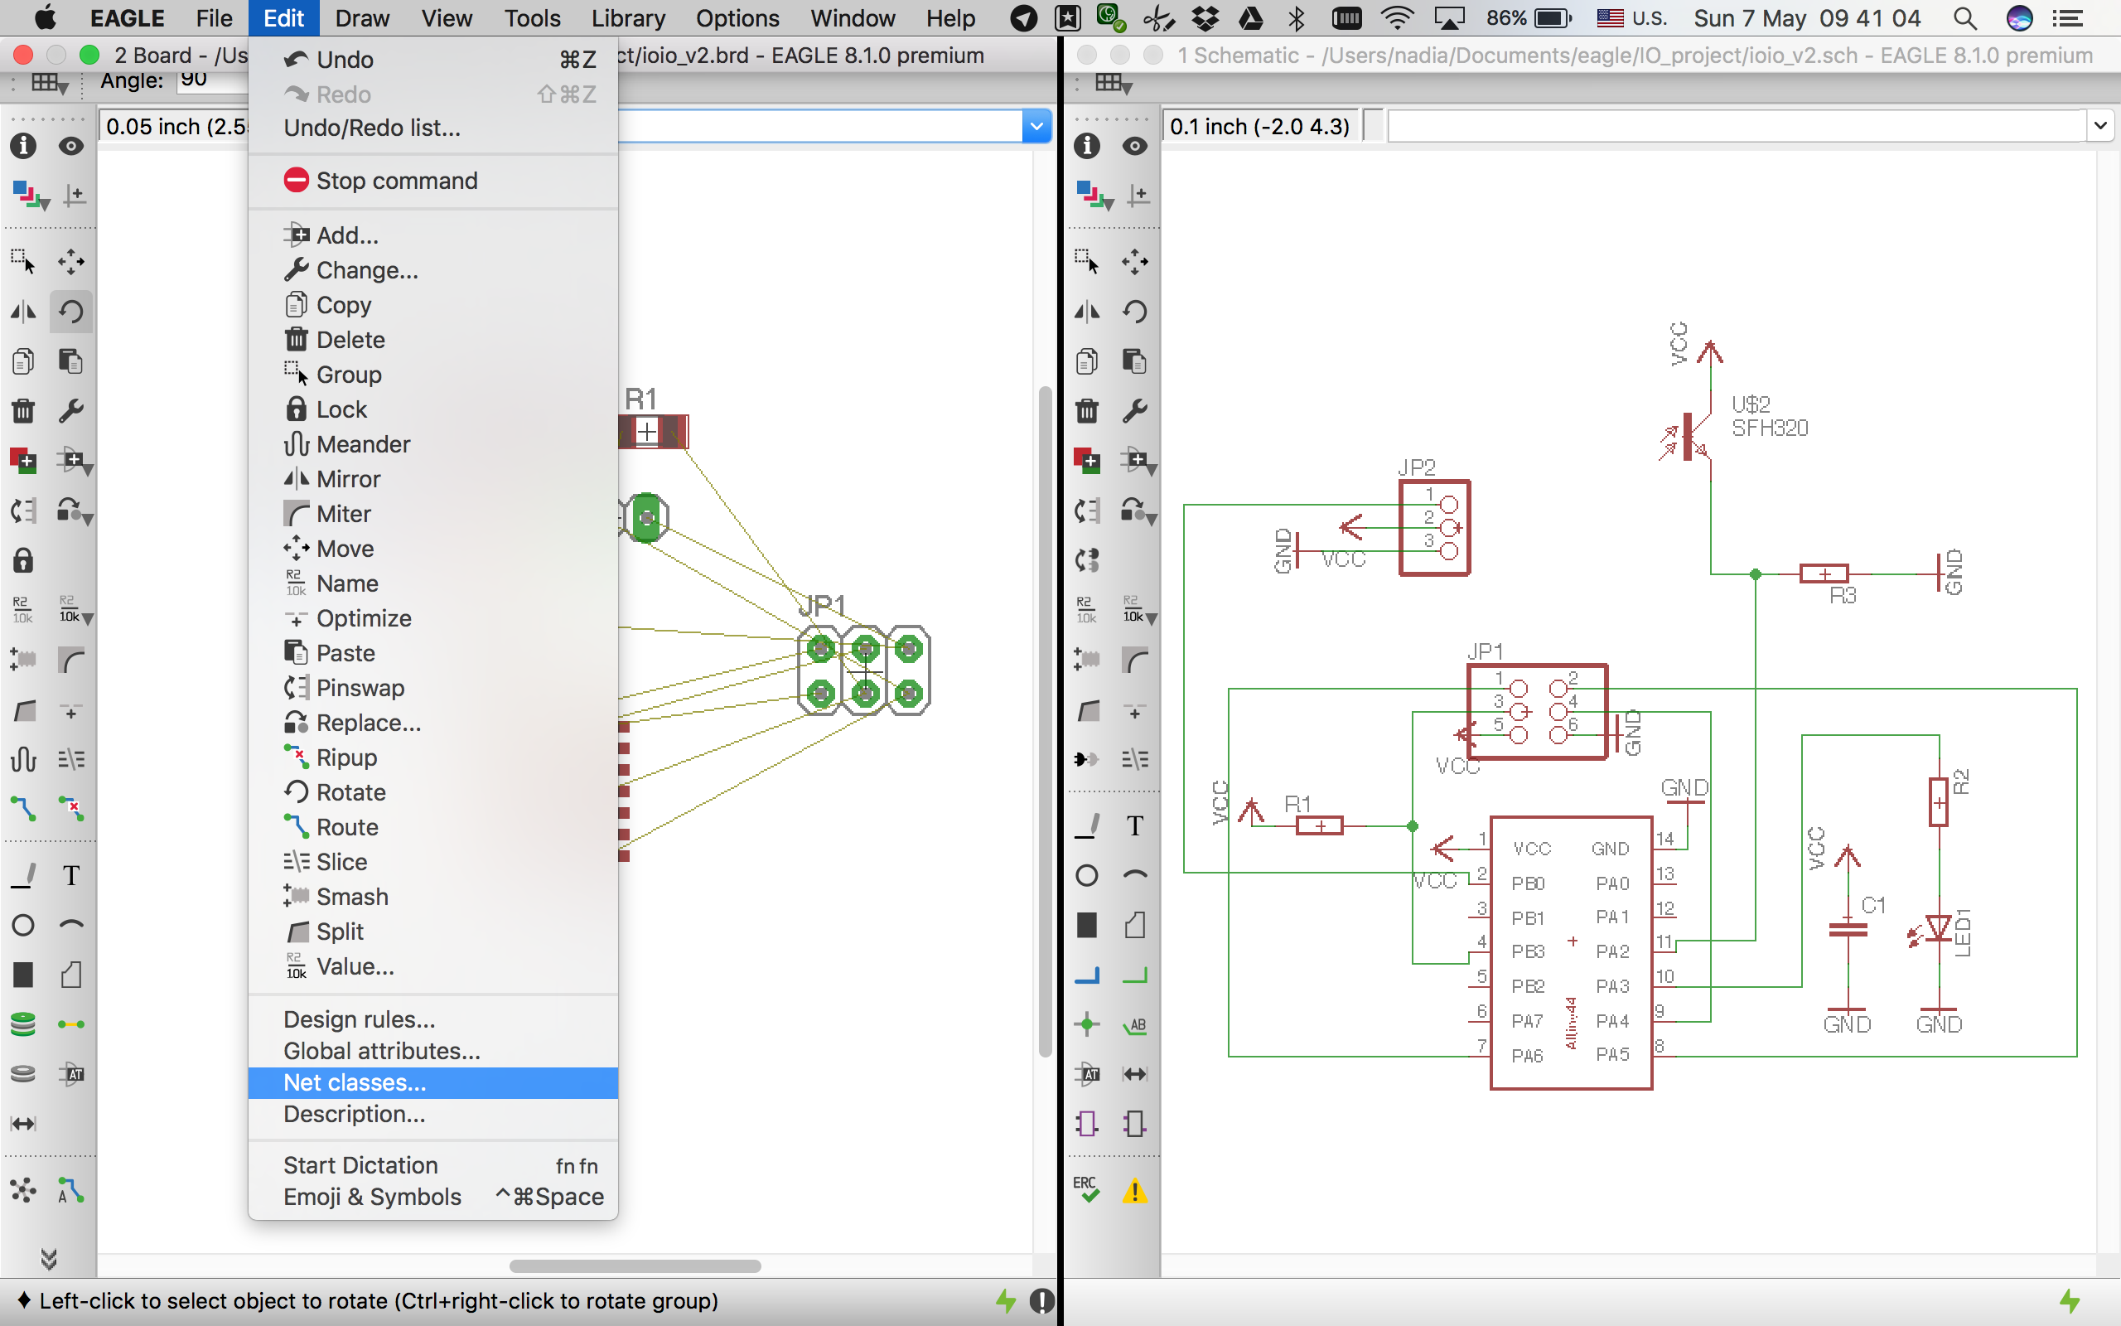This screenshot has height=1326, width=2121.
Task: Expand more Board toolbar tools chevron
Action: [x=49, y=1260]
